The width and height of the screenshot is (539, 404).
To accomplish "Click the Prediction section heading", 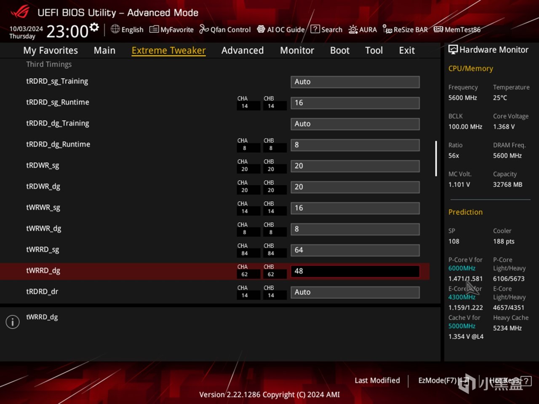I will [x=466, y=212].
